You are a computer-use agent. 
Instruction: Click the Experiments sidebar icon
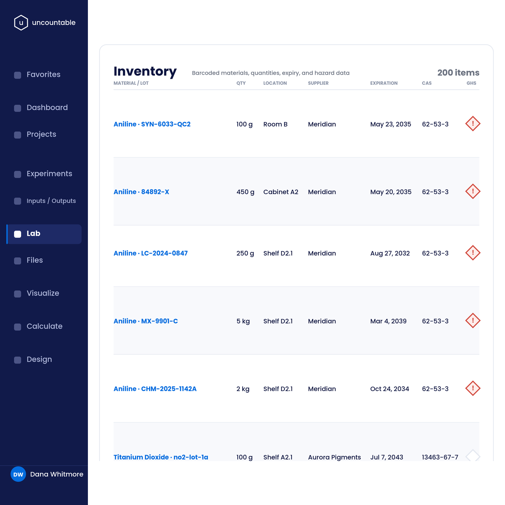(x=18, y=174)
